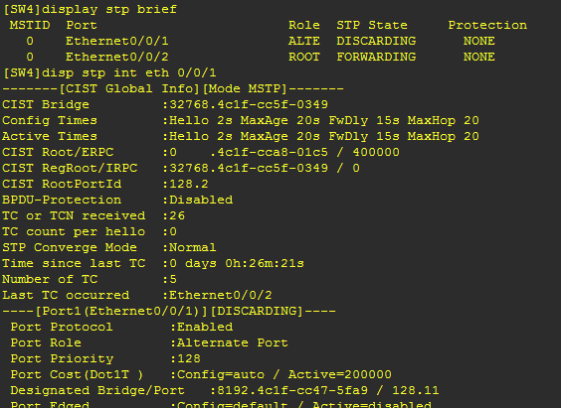This screenshot has height=408, width=561.
Task: Click the Port Role 'Alternate Port' value
Action: coord(233,342)
